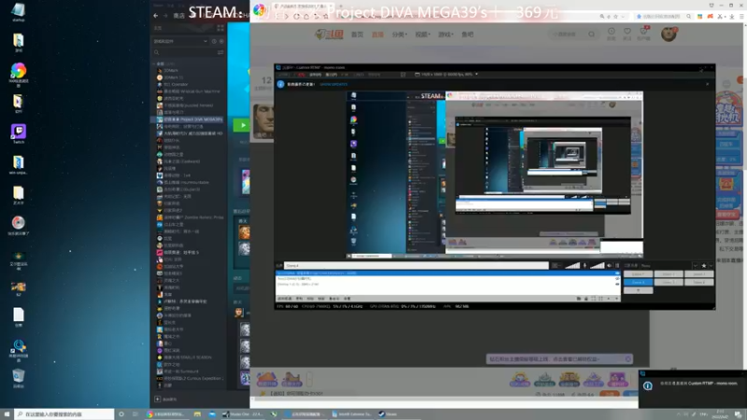Screen dimensions: 747x420
Task: Hide the second source in list
Action: point(617,278)
